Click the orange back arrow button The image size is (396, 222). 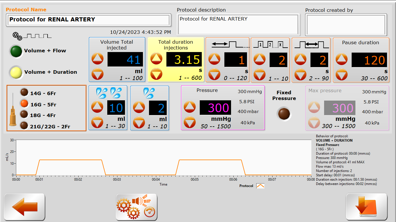(x=24, y=207)
